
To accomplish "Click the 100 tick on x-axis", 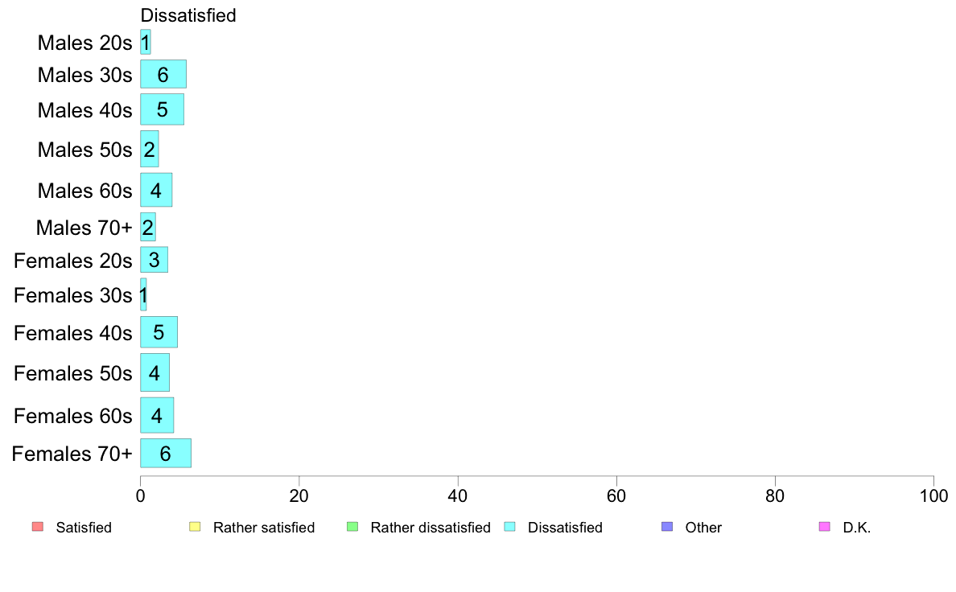I will click(x=933, y=495).
